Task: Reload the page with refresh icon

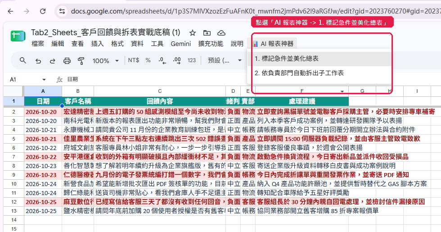Action: (x=43, y=11)
